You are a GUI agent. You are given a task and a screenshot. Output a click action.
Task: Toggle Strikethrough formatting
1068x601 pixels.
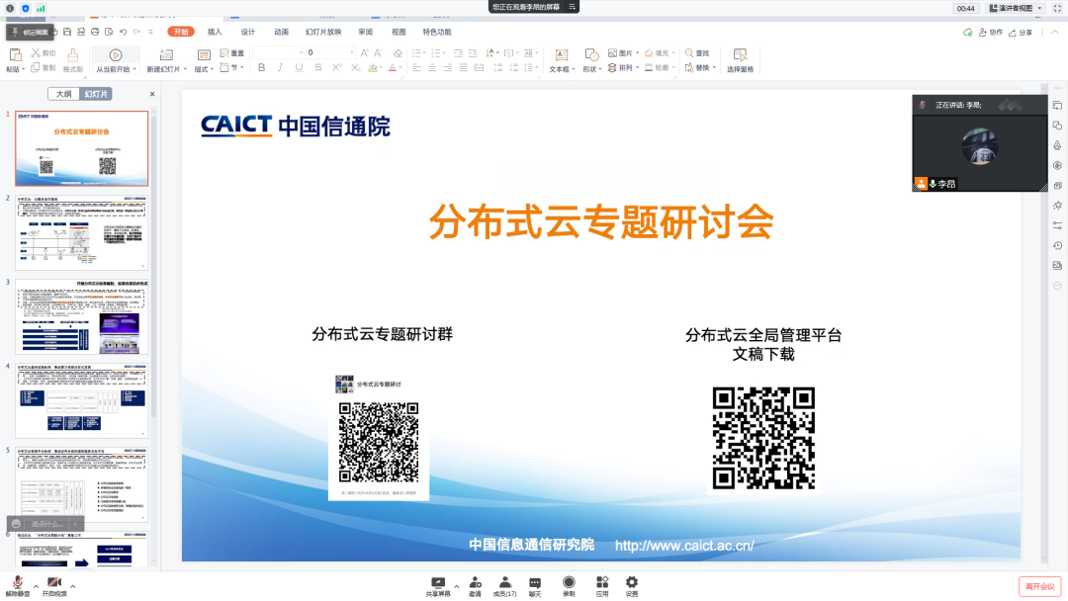(318, 67)
